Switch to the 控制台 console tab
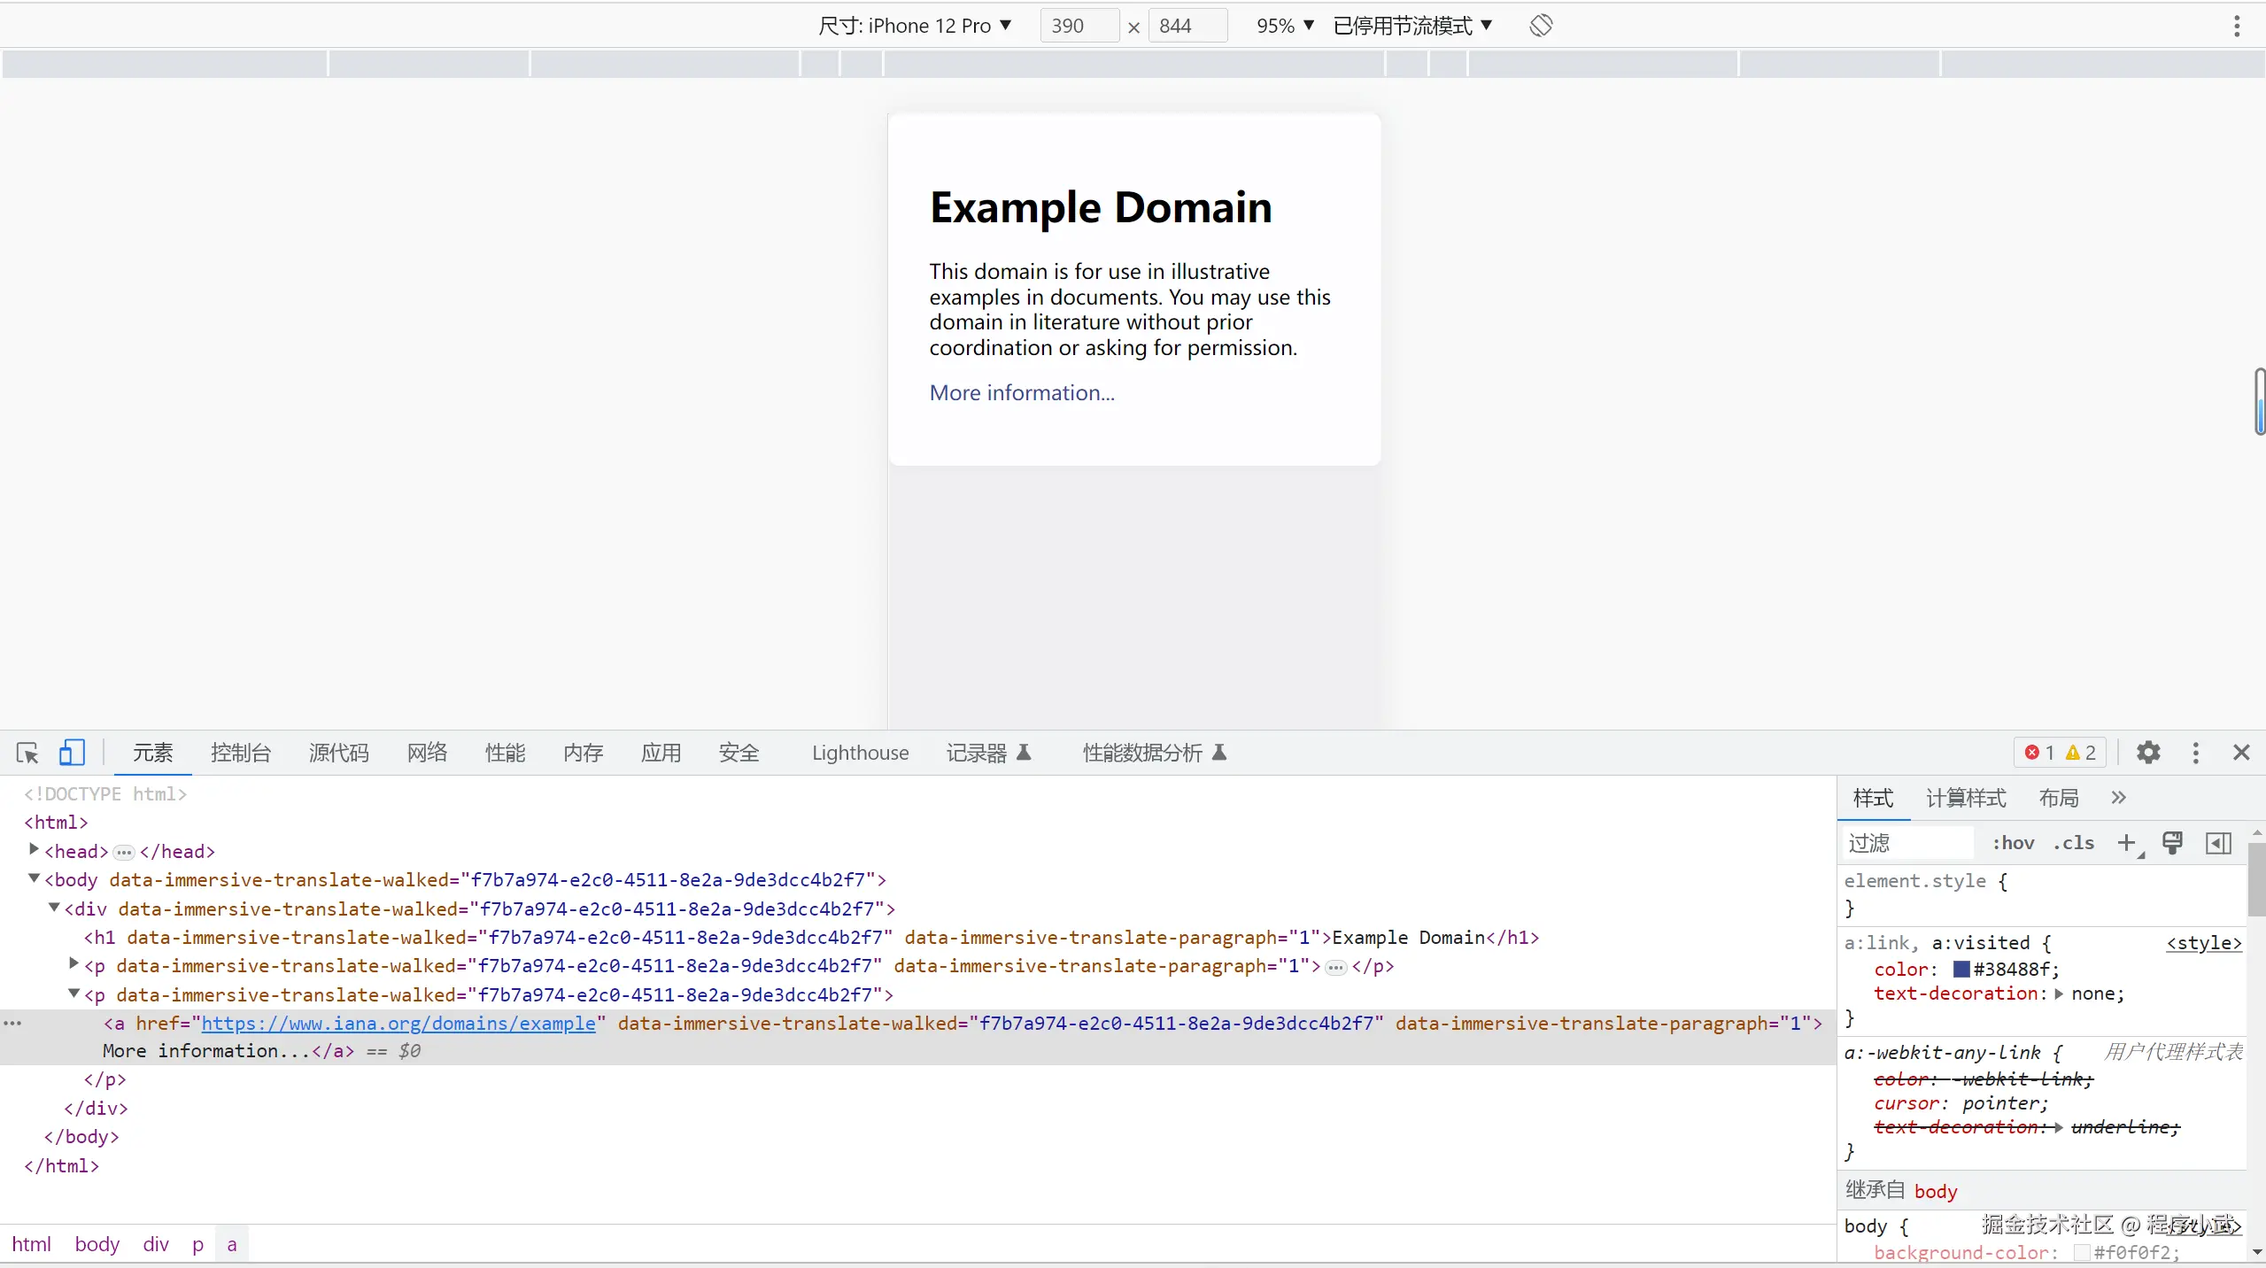The image size is (2266, 1268). coord(241,753)
